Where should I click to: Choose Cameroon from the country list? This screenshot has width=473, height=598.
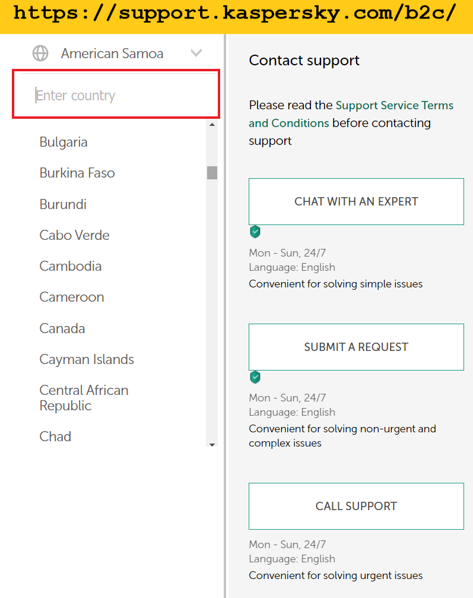tap(71, 297)
